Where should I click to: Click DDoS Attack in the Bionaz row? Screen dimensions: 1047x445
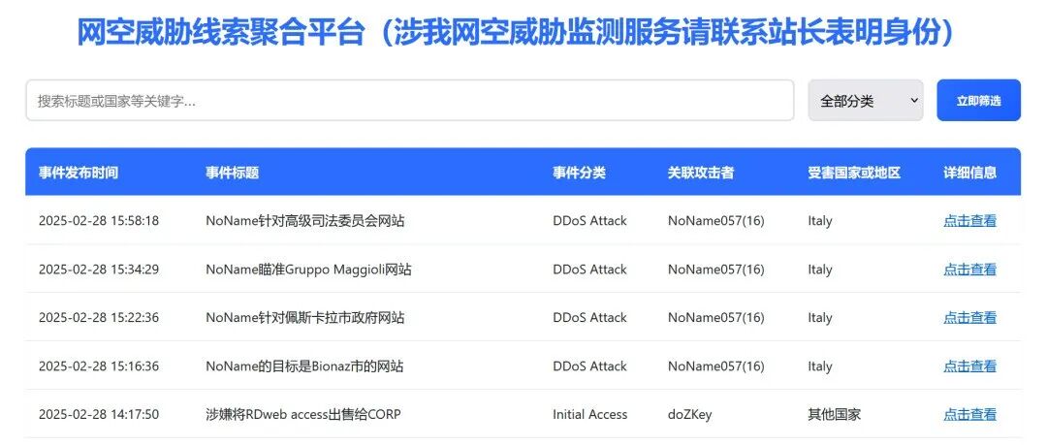click(x=589, y=366)
